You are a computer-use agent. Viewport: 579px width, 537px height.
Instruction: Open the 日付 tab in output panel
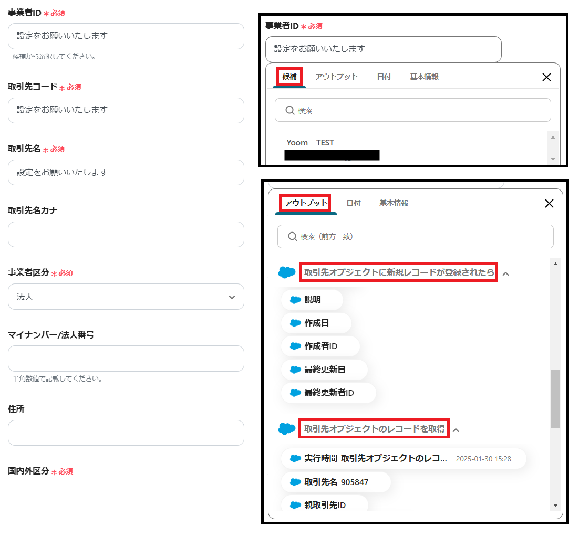(x=354, y=203)
